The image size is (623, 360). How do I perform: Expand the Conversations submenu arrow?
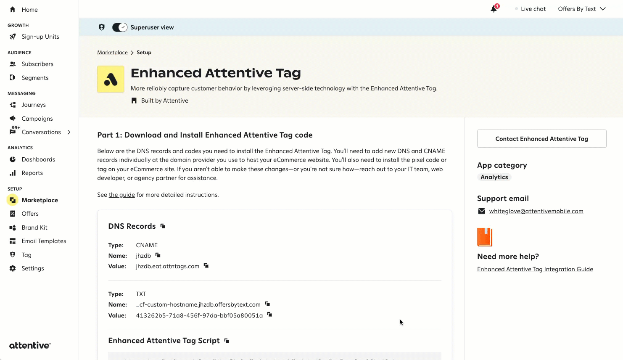69,132
